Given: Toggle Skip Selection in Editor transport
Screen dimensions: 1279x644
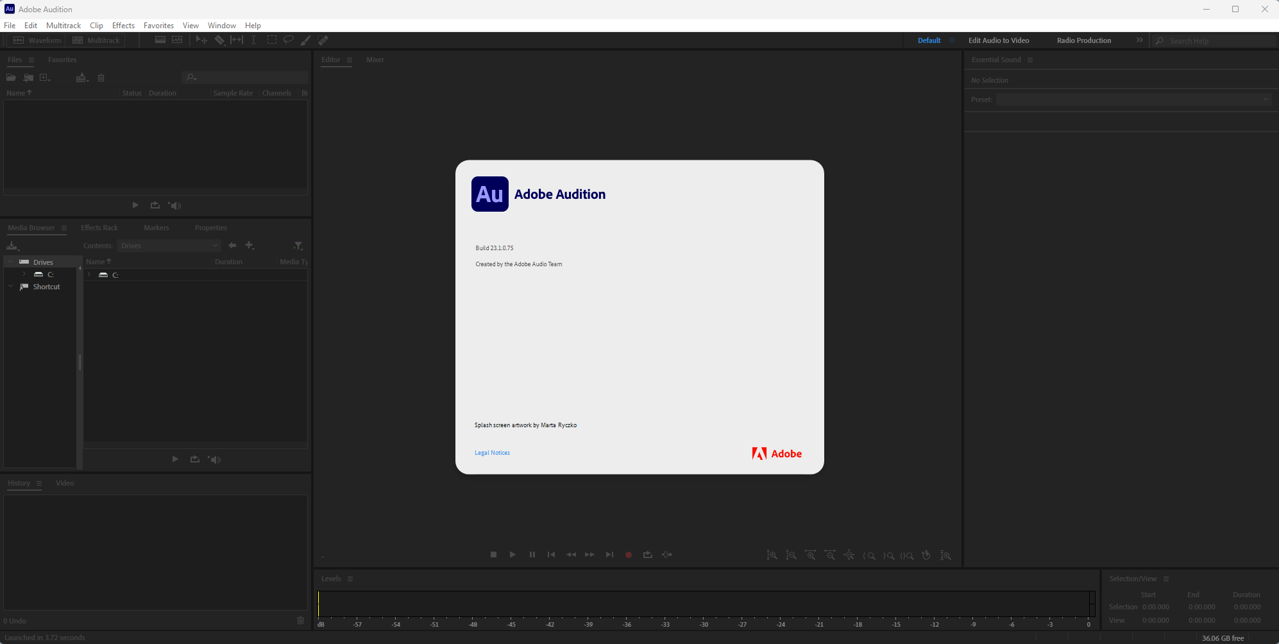Looking at the screenshot, I should [667, 555].
